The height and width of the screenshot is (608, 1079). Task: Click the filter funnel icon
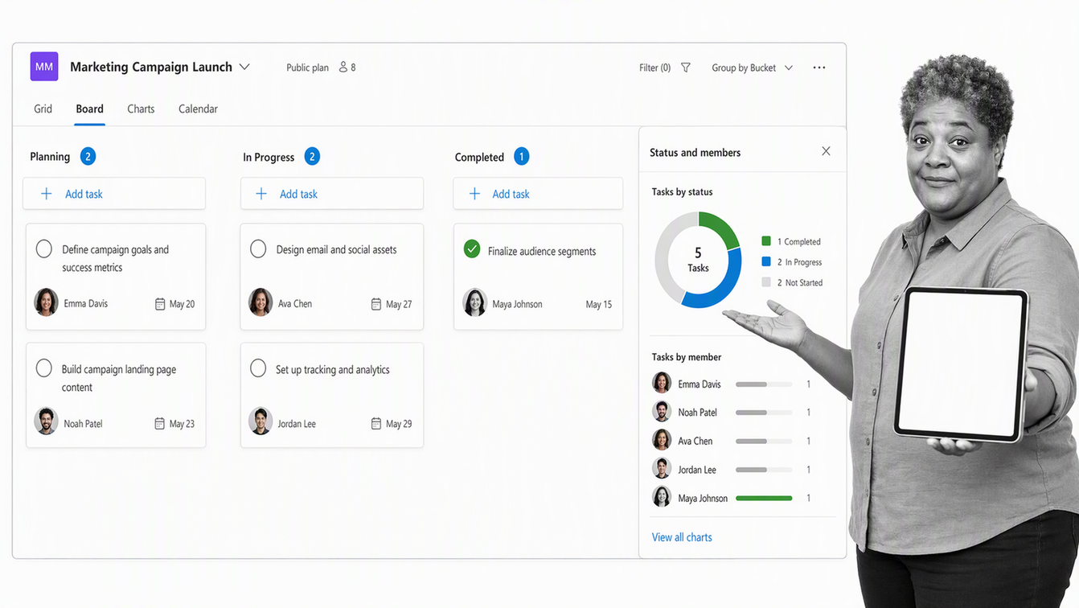pos(686,68)
